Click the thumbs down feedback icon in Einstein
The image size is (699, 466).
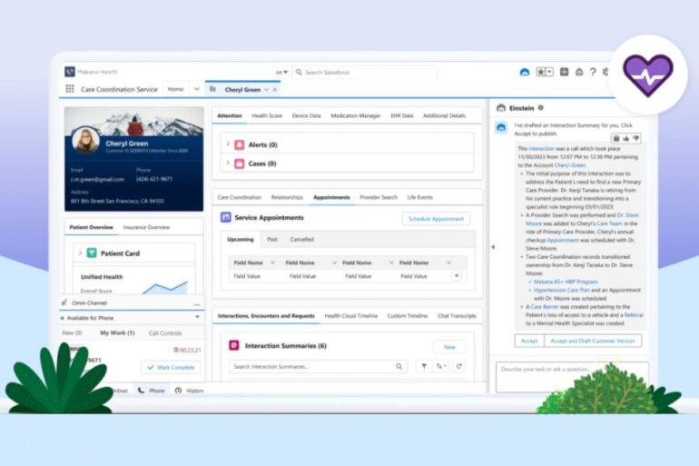[636, 138]
